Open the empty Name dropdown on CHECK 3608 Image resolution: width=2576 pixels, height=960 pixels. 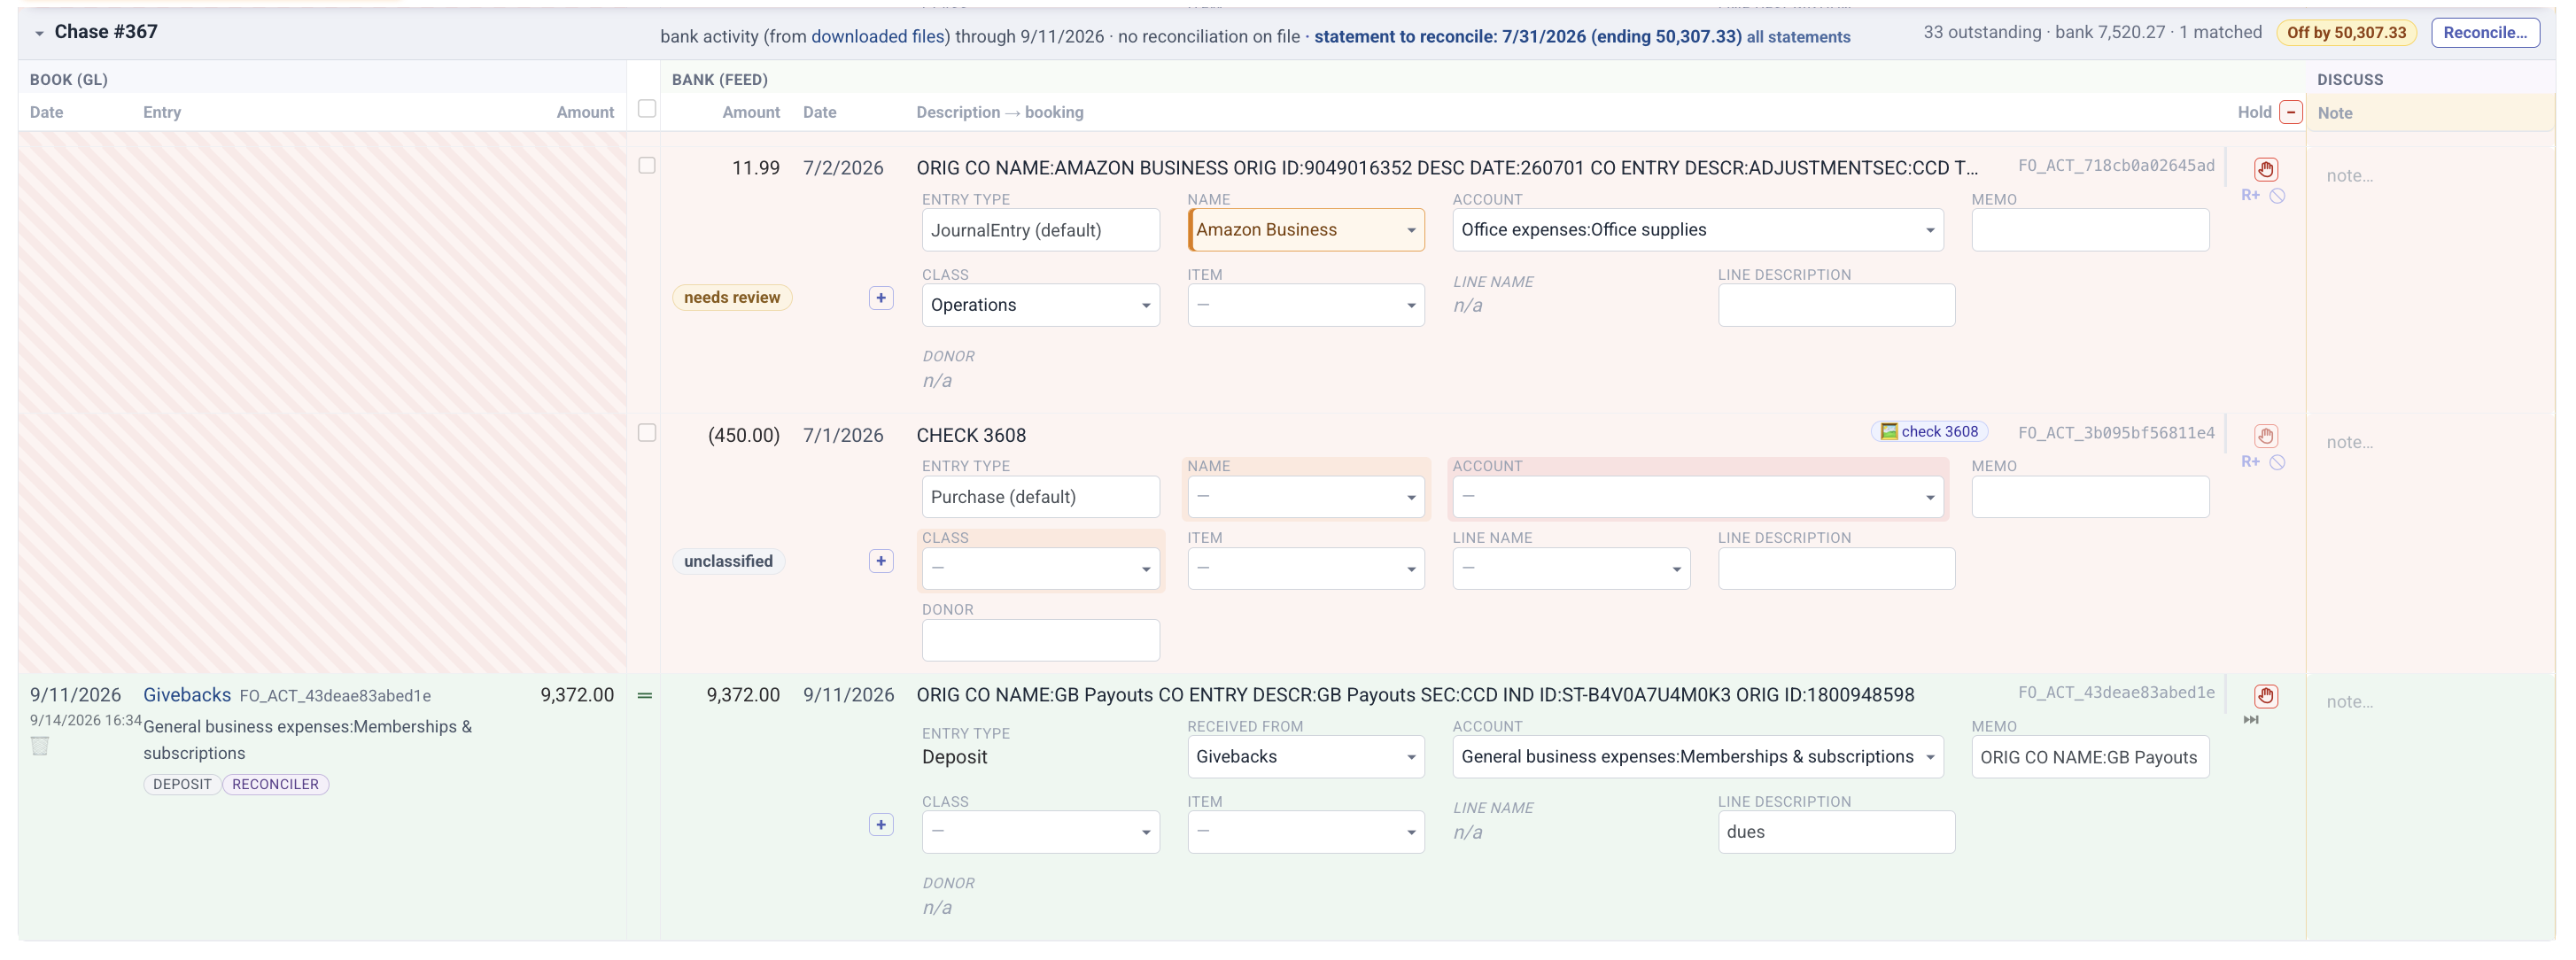[x=1306, y=497]
